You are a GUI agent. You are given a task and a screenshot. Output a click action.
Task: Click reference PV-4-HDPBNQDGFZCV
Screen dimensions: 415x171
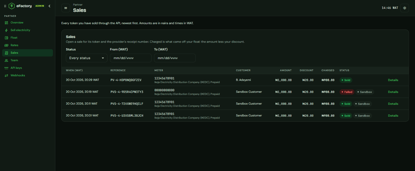pyautogui.click(x=126, y=80)
